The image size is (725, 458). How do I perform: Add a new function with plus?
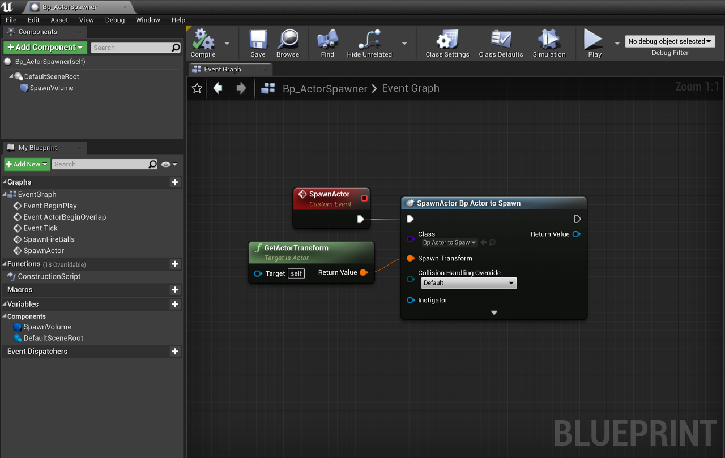(175, 264)
